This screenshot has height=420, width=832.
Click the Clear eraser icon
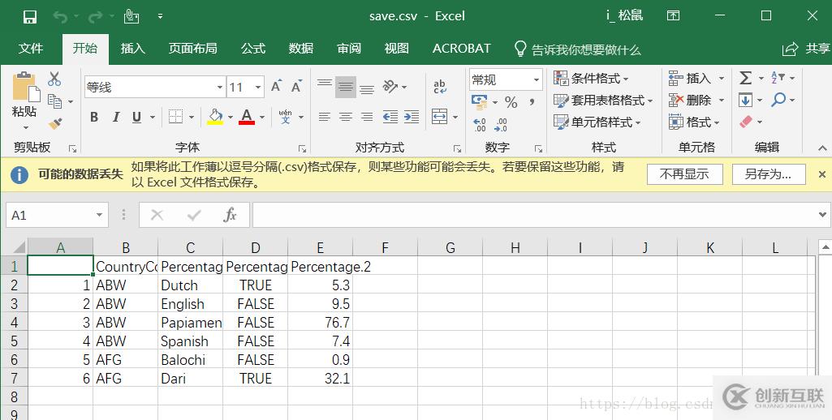(746, 122)
